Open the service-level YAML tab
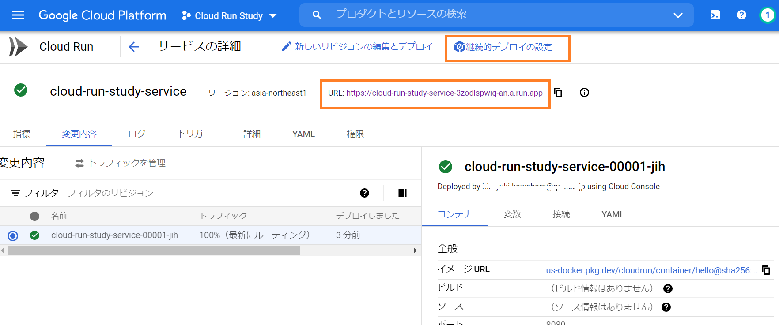The height and width of the screenshot is (325, 779). [x=304, y=134]
